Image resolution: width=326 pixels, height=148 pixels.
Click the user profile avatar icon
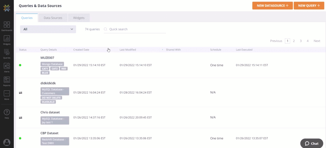pos(7,142)
